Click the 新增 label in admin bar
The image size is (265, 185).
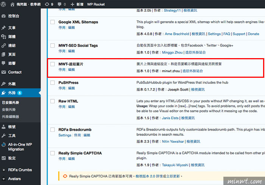[80, 5]
